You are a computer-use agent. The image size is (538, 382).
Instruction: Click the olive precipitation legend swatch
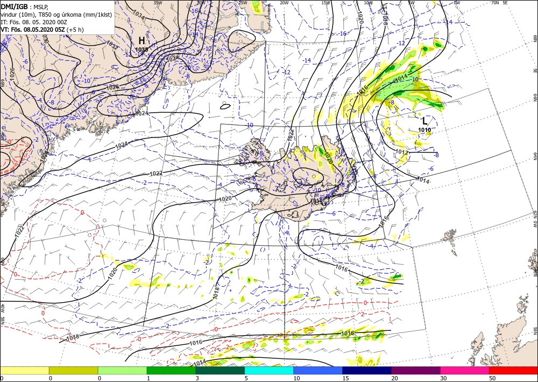73,370
